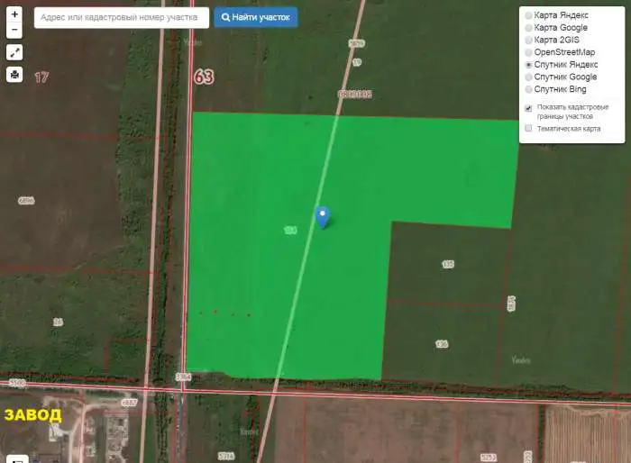Select Карта Яндекс map layer
The width and height of the screenshot is (631, 463).
(x=529, y=15)
